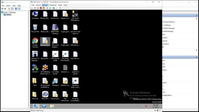Image resolution: width=199 pixels, height=112 pixels.
Task: Select the WinSCP desktop shortcut
Action: (x=35, y=68)
